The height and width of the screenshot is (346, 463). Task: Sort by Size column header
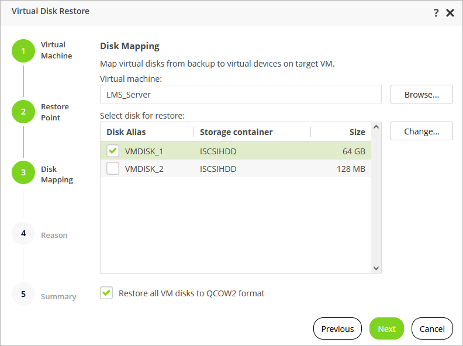click(x=357, y=132)
